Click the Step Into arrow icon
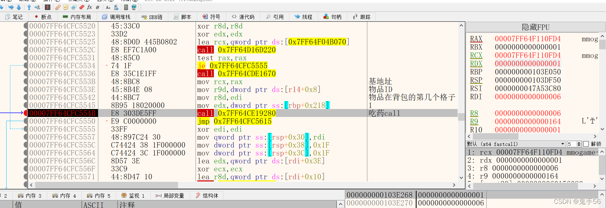This screenshot has width=606, height=208. click(x=11, y=7)
